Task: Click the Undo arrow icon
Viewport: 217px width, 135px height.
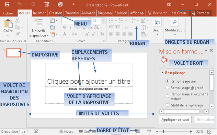Action: point(20,4)
